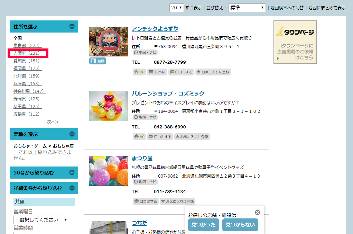
Task: Open HP for バルーンショップ・コズミック
Action: point(139,137)
